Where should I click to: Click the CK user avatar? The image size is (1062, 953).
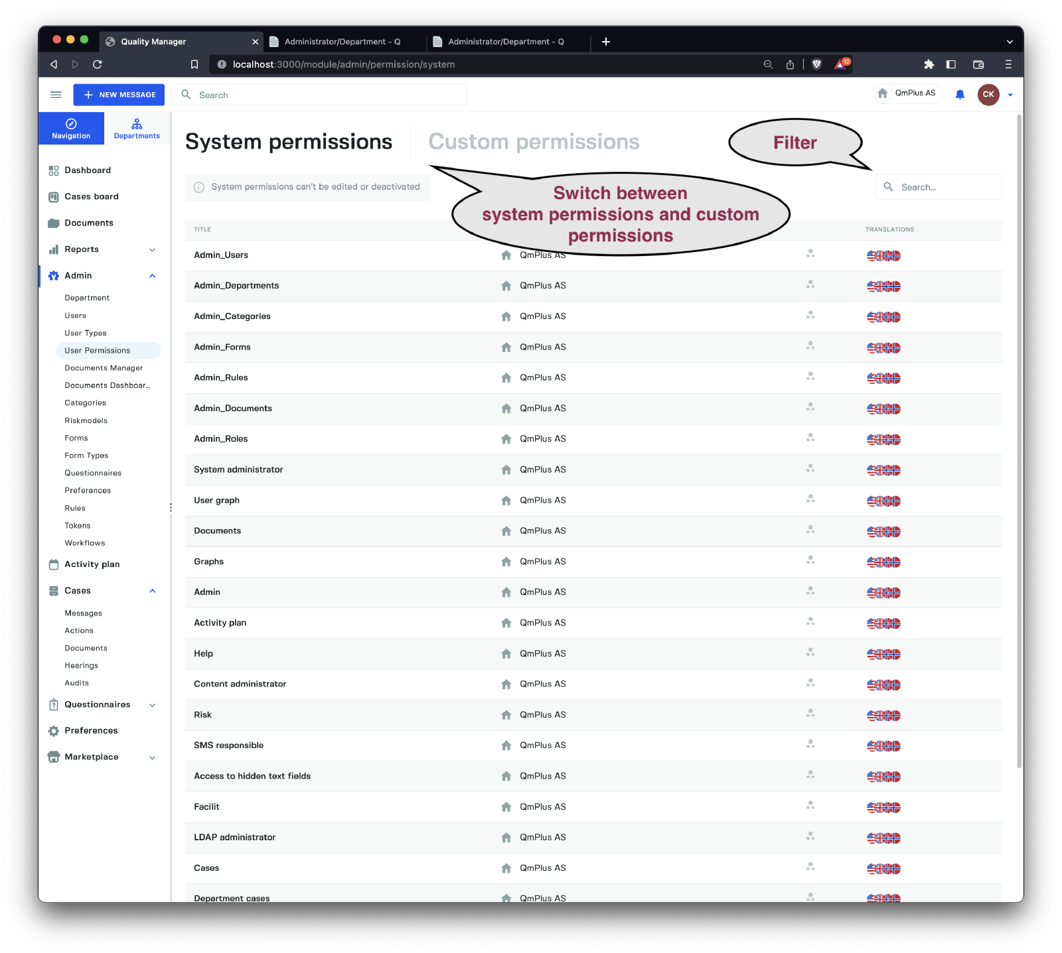click(x=988, y=94)
